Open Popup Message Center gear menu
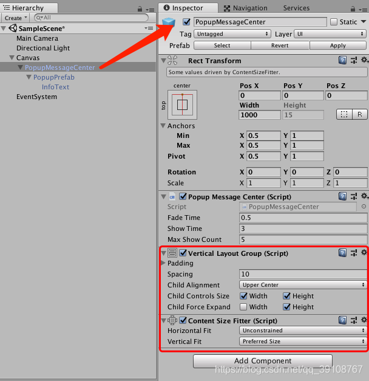This screenshot has height=381, width=369. coord(364,196)
